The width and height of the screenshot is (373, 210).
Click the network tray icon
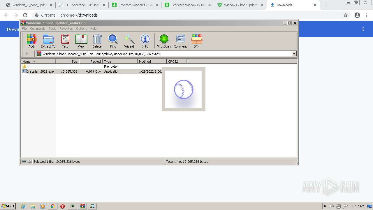[338, 206]
